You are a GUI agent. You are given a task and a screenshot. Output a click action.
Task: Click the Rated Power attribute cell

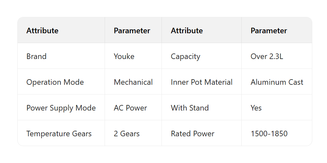click(193, 134)
